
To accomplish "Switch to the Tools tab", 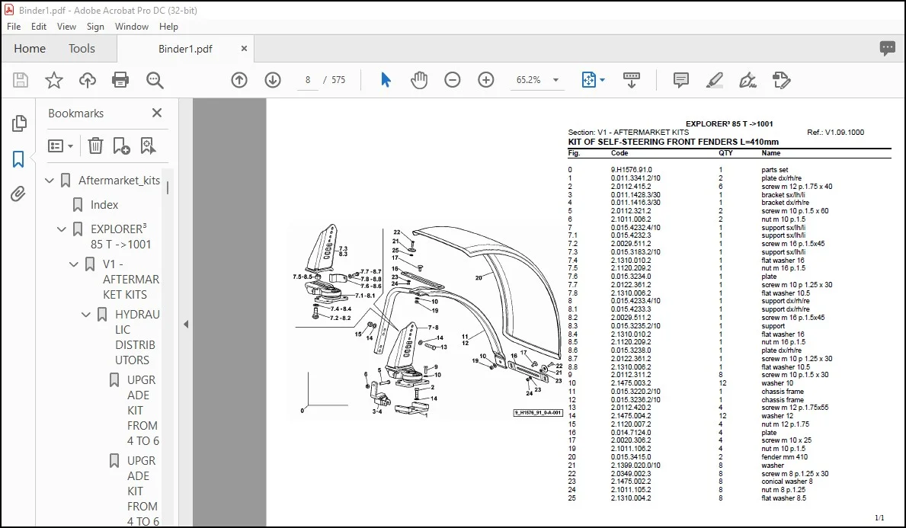I will click(x=82, y=49).
